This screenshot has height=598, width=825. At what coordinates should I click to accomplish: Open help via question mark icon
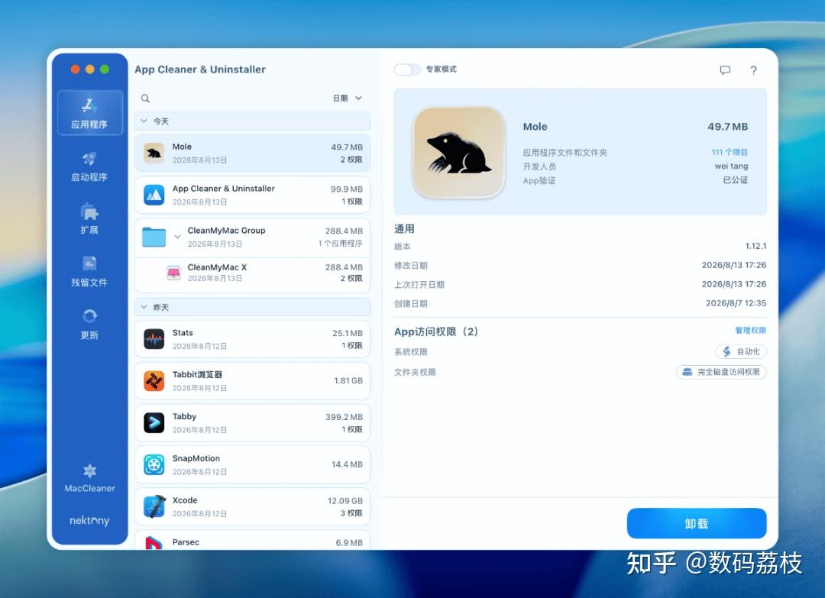point(753,70)
